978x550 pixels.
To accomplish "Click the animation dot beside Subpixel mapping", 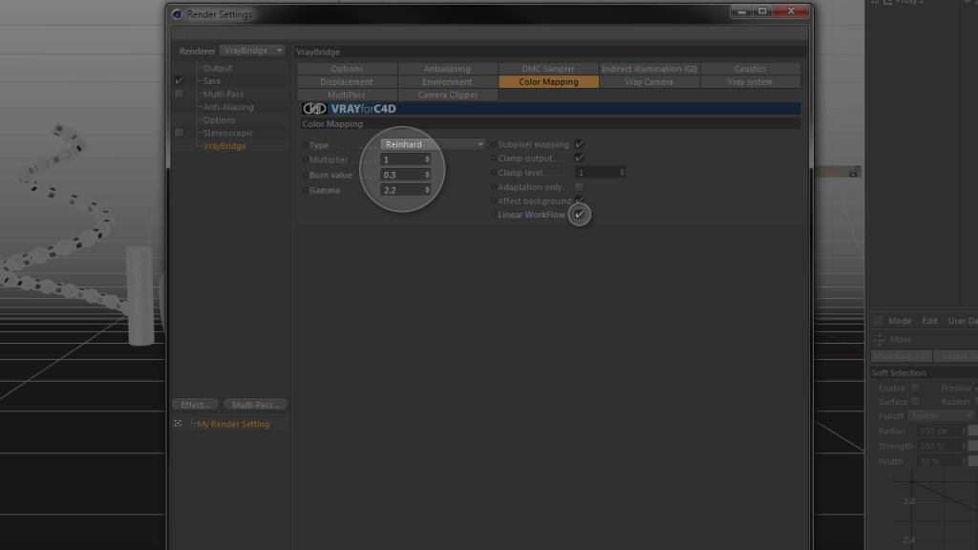I will pyautogui.click(x=494, y=144).
